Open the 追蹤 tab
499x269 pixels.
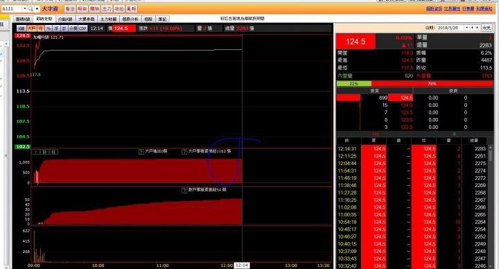pyautogui.click(x=148, y=19)
